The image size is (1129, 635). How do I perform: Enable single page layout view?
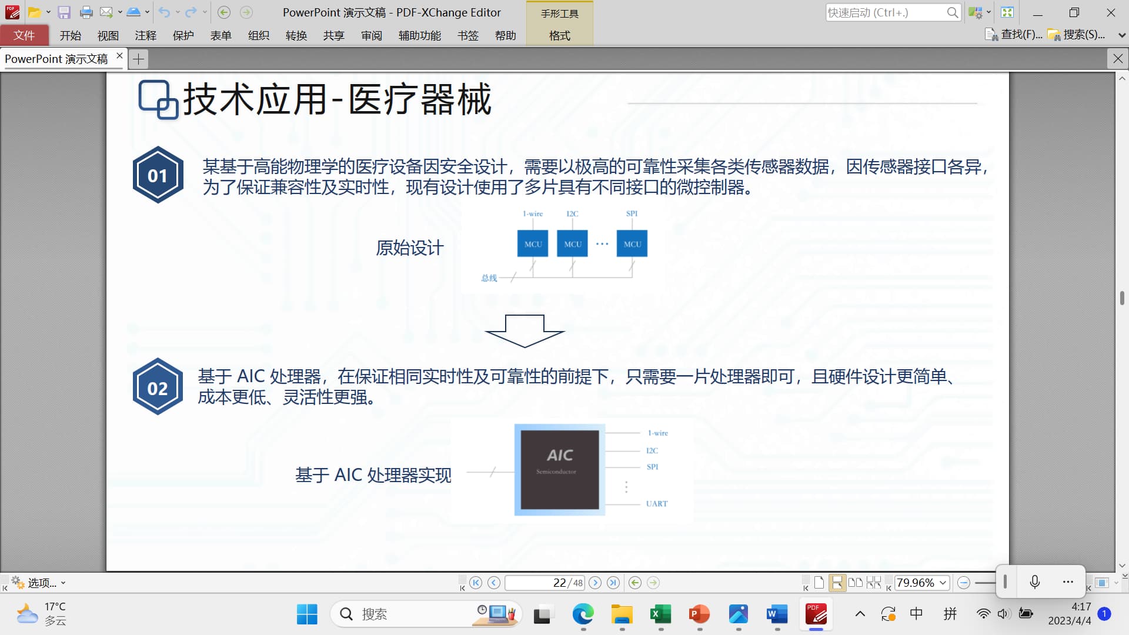click(x=819, y=583)
